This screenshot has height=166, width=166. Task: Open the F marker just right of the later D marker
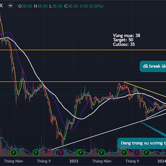[146, 153]
